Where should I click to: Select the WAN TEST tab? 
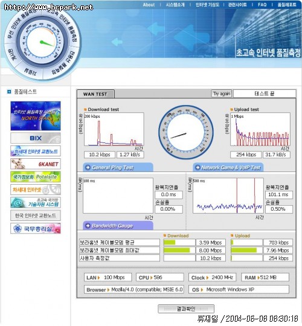95,94
